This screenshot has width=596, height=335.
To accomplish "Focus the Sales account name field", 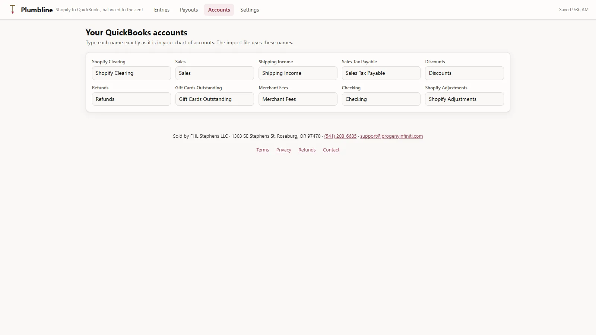I will (215, 73).
